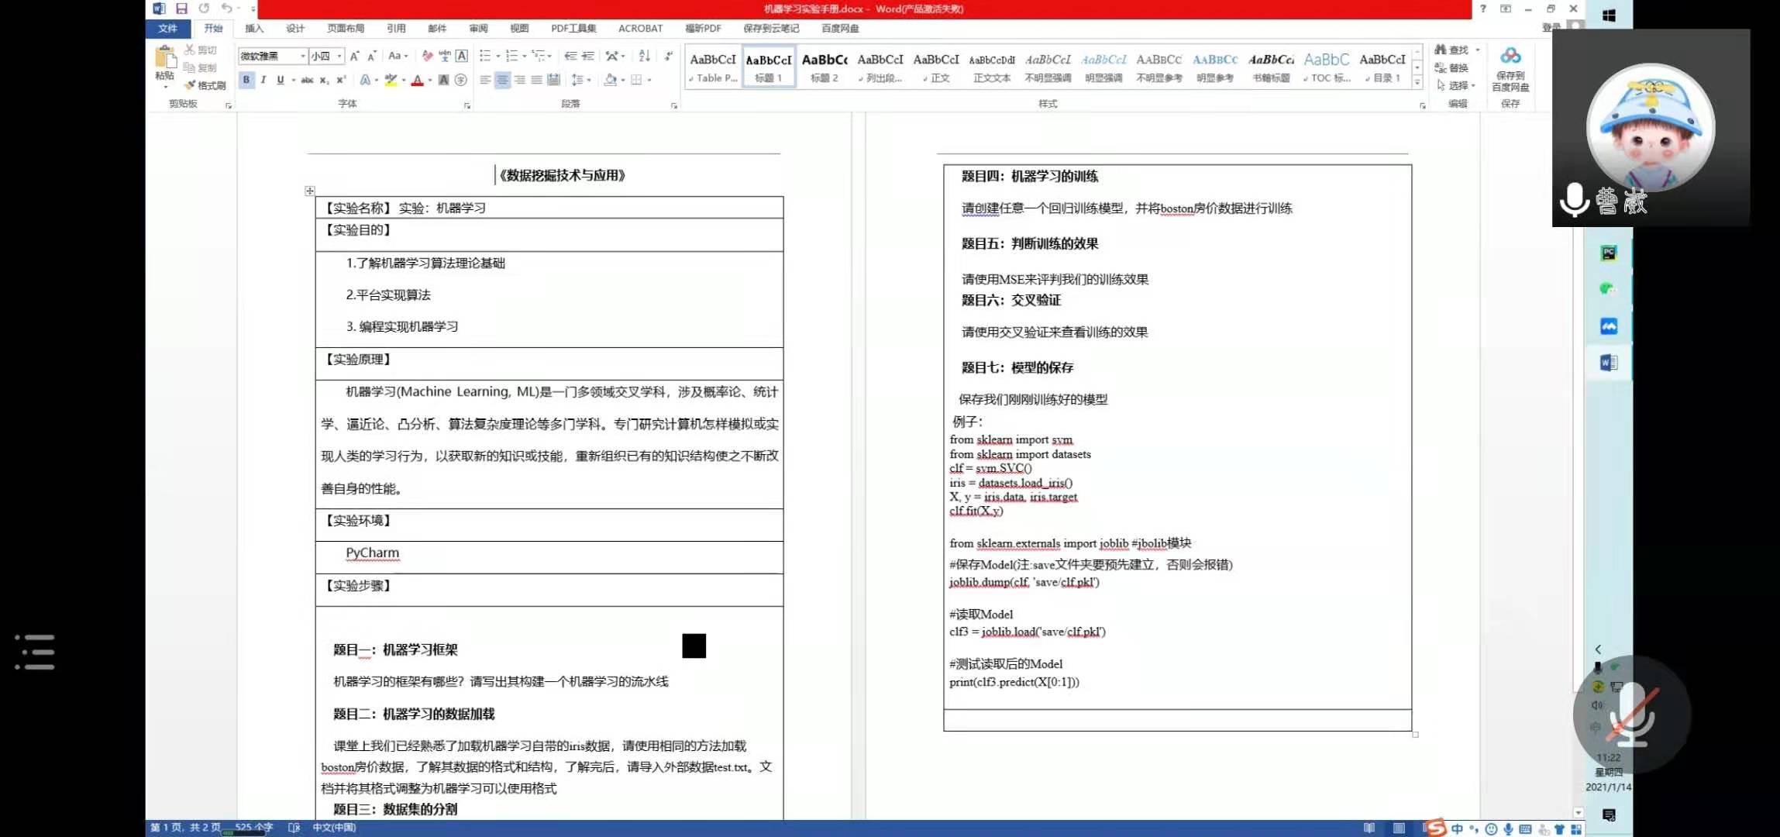Switch to the Design (设计) tab
1780x837 pixels.
click(295, 29)
